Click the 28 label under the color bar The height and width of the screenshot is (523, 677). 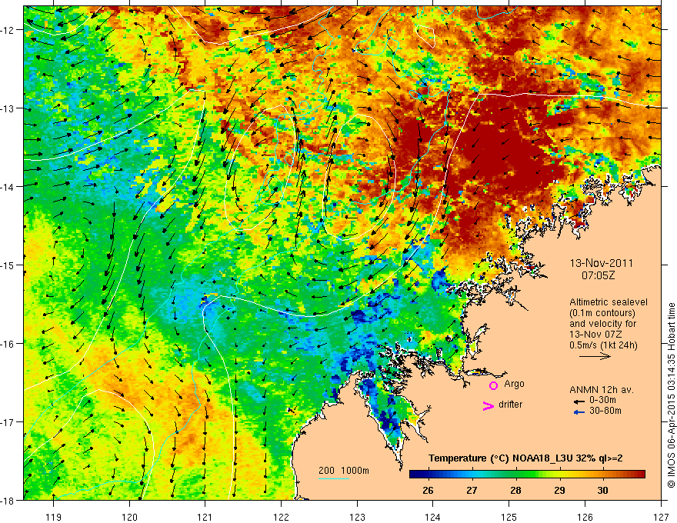(515, 490)
